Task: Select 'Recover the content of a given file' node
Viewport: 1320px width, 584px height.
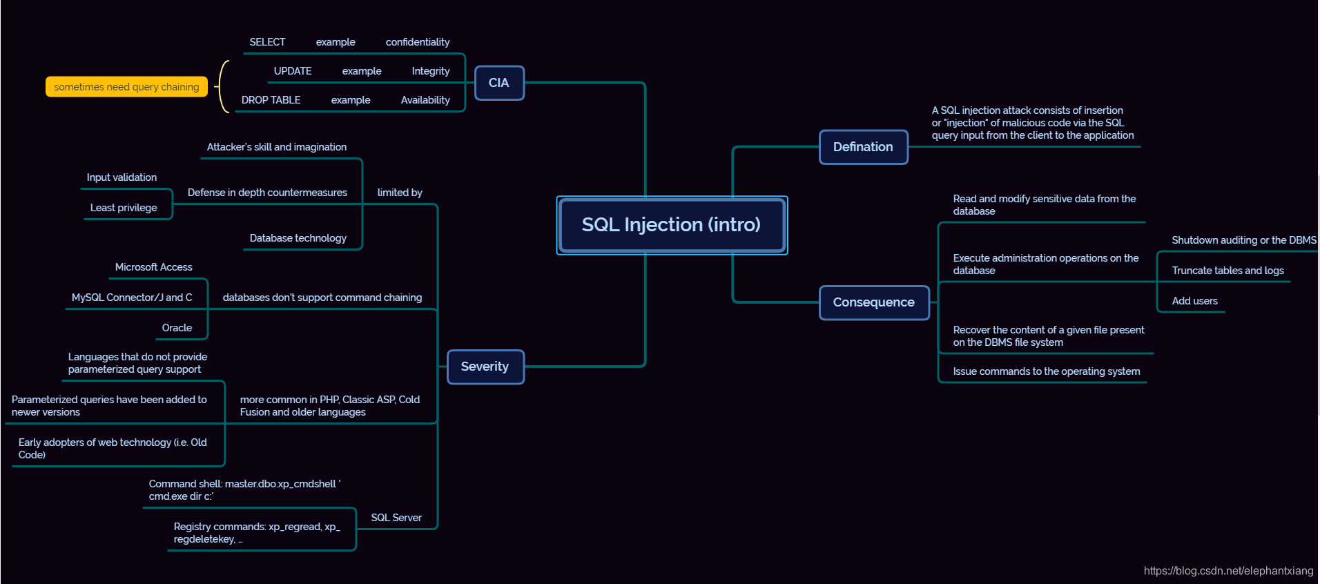Action: point(1049,336)
